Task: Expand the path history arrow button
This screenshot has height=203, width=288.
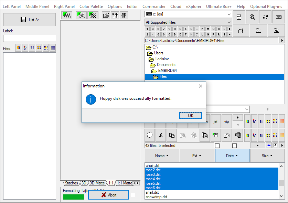Action: [x=282, y=41]
